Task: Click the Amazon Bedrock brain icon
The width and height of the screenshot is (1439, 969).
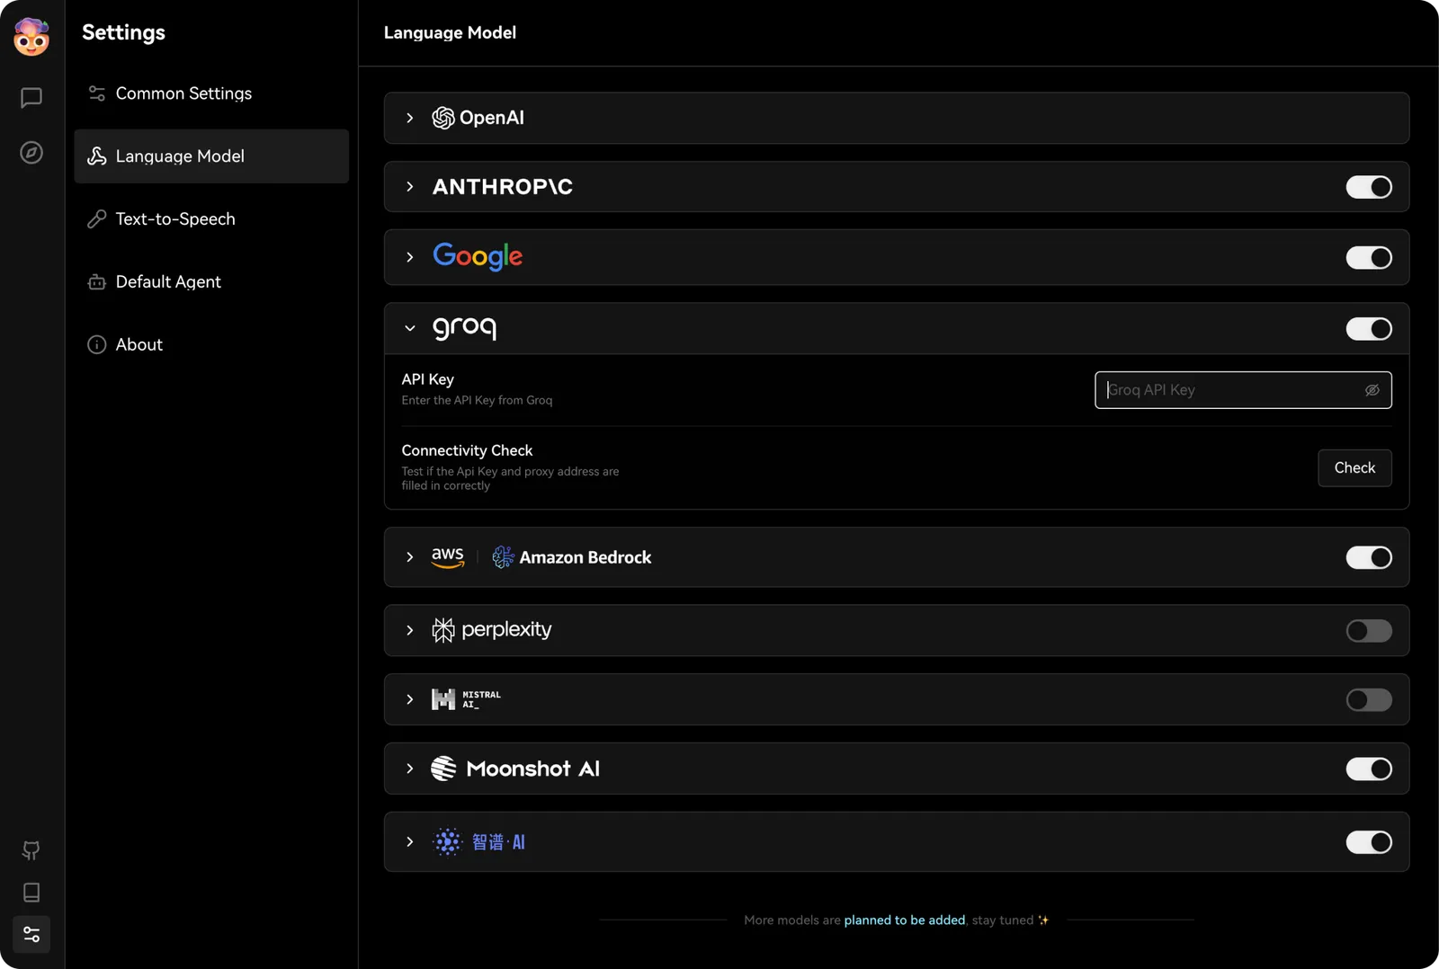Action: [503, 557]
